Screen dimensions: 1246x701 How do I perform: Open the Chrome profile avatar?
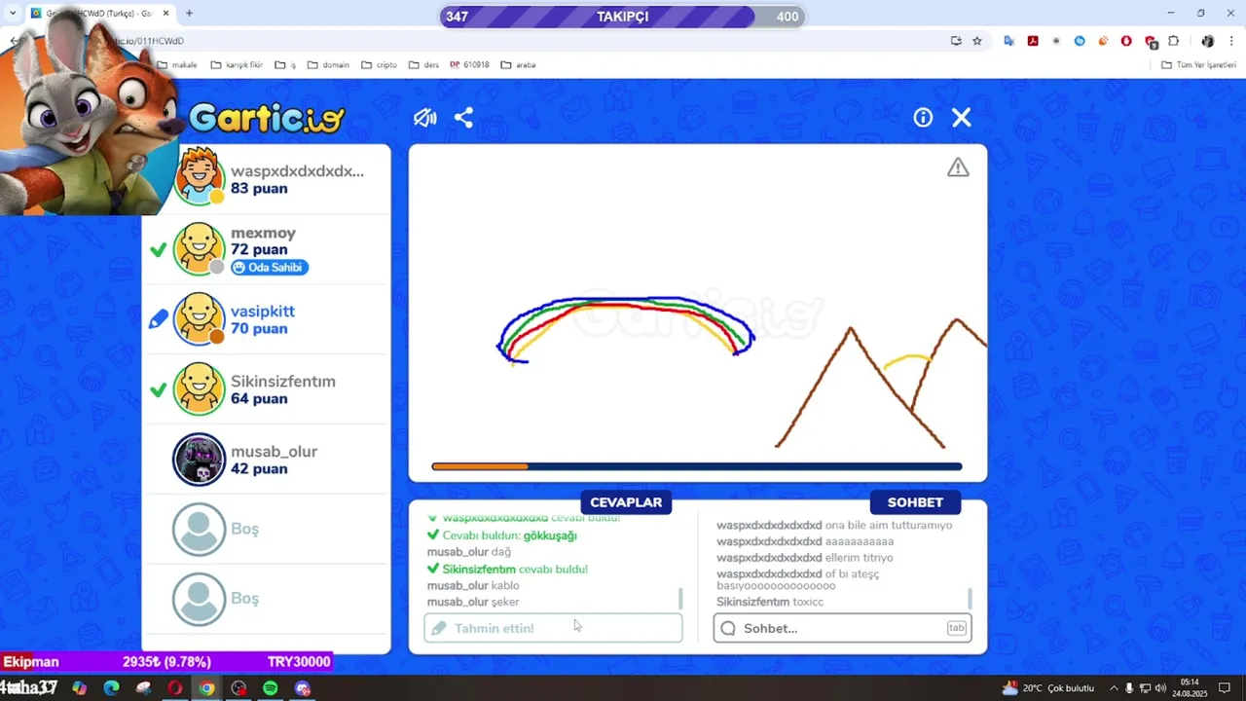(1208, 41)
